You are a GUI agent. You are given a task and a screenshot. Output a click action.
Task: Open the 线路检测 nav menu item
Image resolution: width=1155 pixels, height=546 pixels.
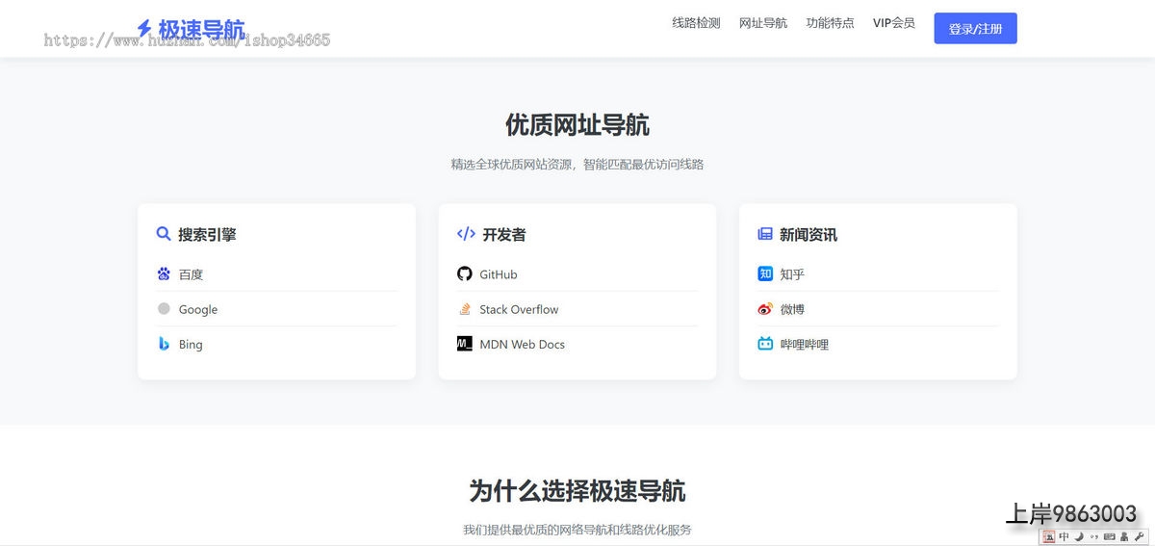tap(696, 23)
